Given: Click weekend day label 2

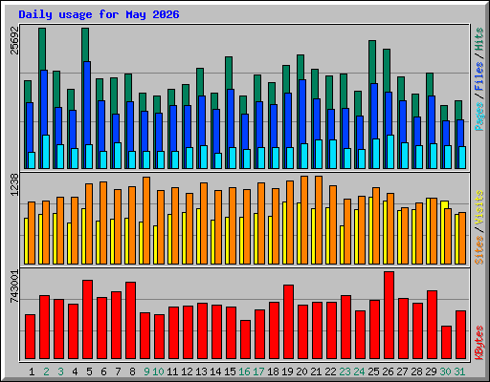Looking at the screenshot, I should tap(46, 371).
